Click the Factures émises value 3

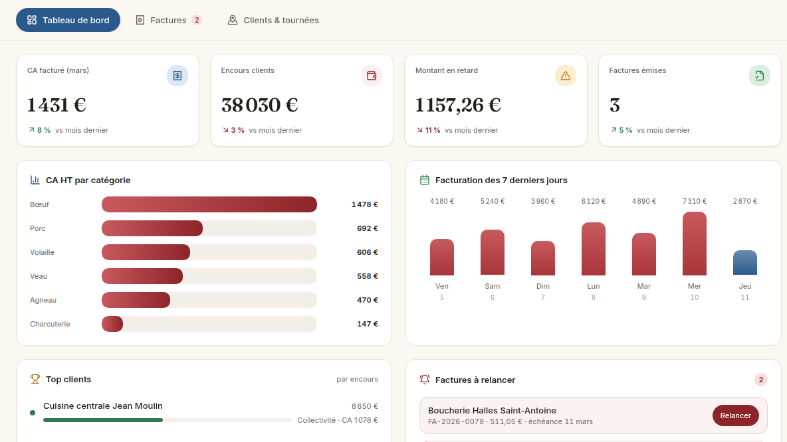click(615, 106)
